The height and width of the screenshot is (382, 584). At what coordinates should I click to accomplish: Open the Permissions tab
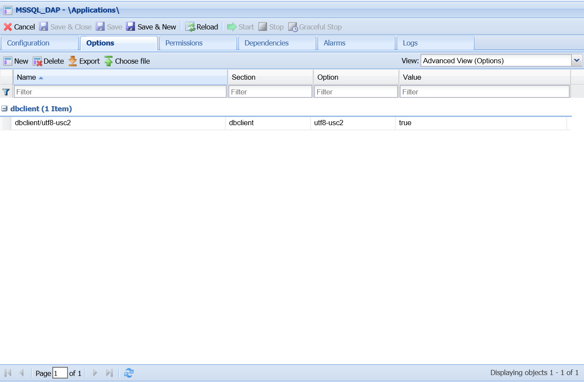pyautogui.click(x=184, y=43)
